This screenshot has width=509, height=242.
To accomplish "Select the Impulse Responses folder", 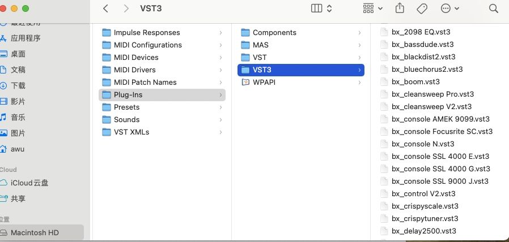I will [146, 32].
